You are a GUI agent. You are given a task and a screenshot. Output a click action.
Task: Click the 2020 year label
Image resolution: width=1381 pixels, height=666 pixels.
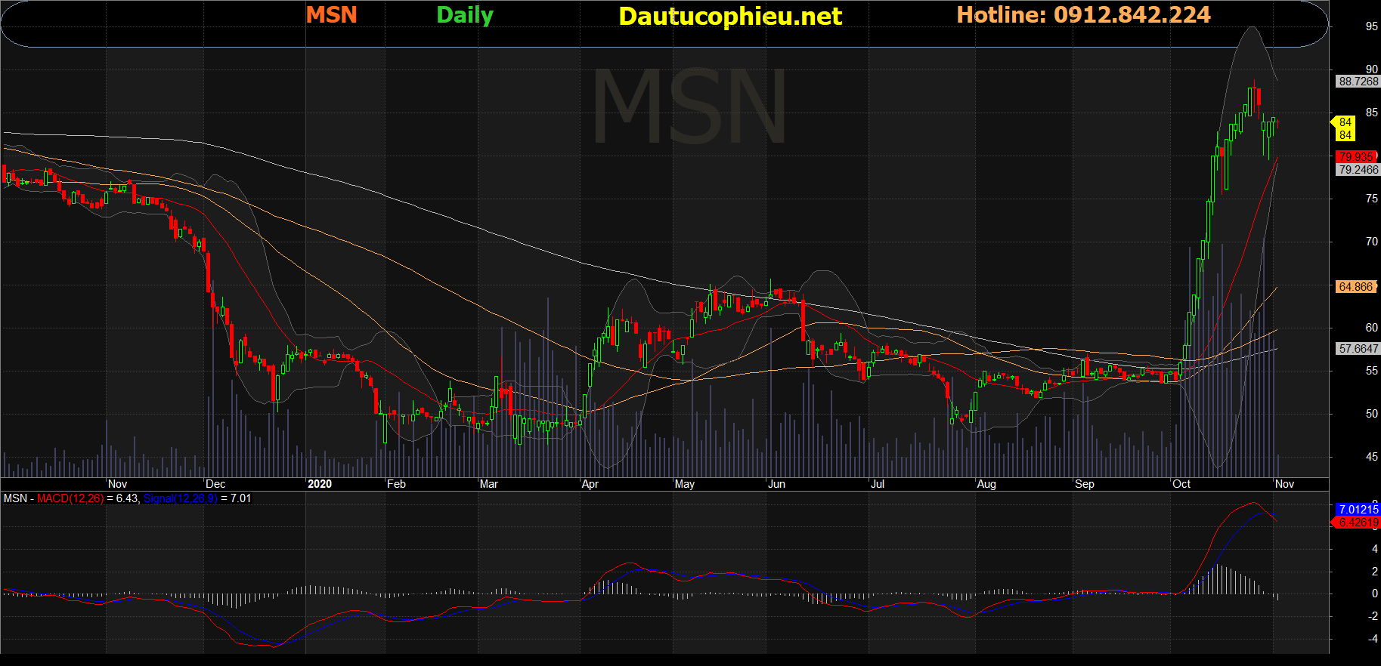[x=320, y=484]
